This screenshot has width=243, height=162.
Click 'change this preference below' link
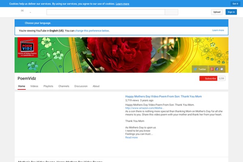pyautogui.click(x=92, y=31)
